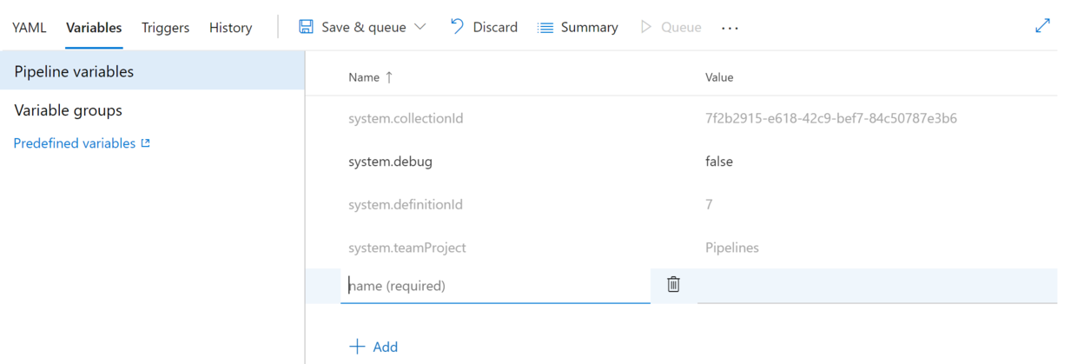Delete the new variable with the trash icon

click(x=673, y=284)
